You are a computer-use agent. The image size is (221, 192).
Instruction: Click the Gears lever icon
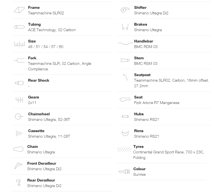click(x=19, y=100)
